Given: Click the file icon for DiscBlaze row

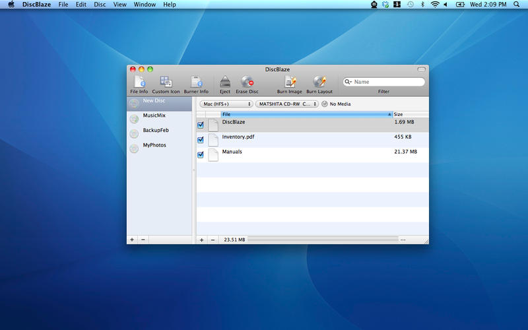Looking at the screenshot, I should tap(213, 125).
